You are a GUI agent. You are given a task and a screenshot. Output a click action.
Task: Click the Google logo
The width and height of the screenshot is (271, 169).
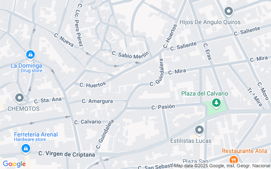14,164
